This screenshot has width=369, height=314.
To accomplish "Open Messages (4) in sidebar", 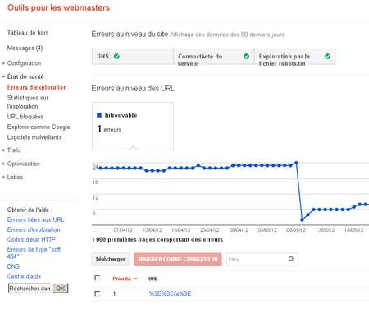I will tap(25, 48).
